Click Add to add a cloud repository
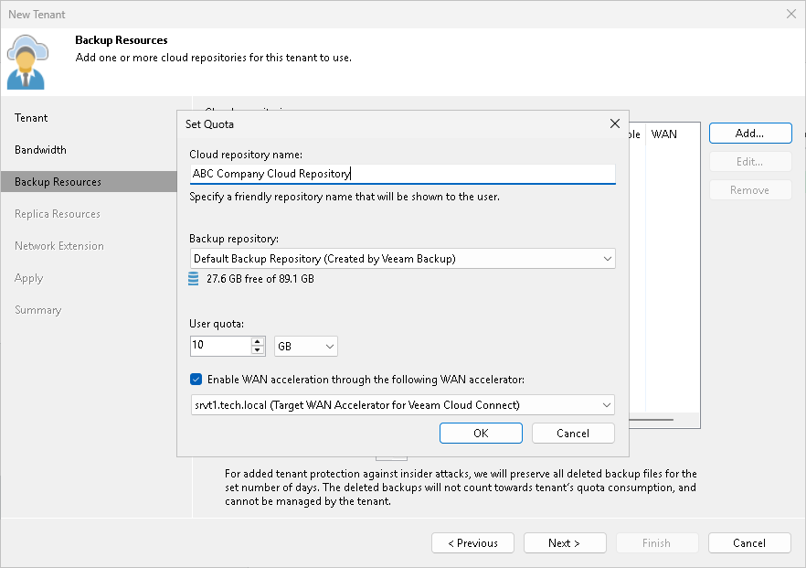806x568 pixels. point(749,133)
